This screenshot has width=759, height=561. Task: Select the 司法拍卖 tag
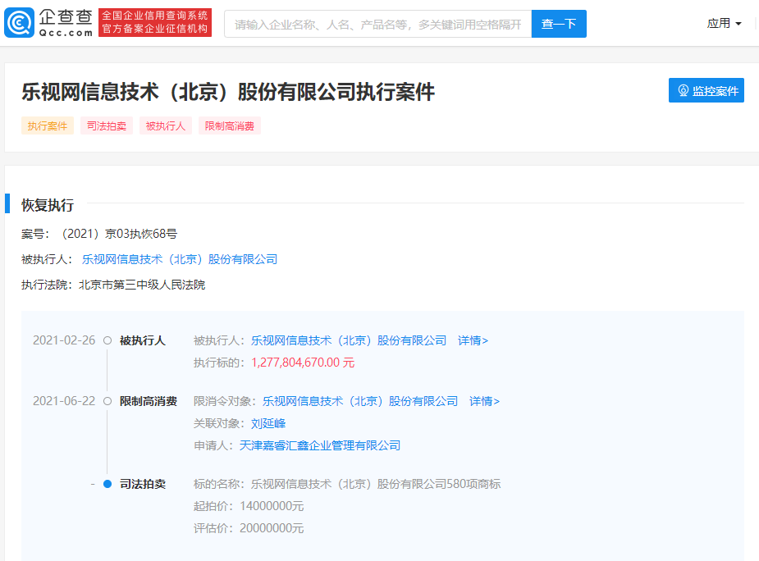pyautogui.click(x=107, y=125)
